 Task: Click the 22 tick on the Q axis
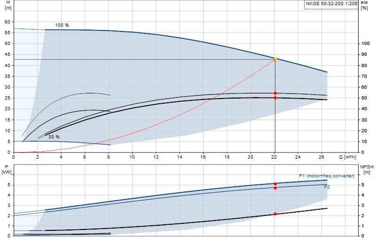274,157
